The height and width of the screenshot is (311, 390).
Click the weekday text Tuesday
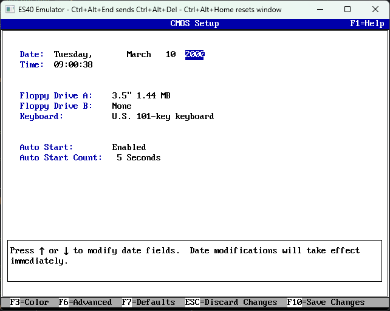(73, 55)
